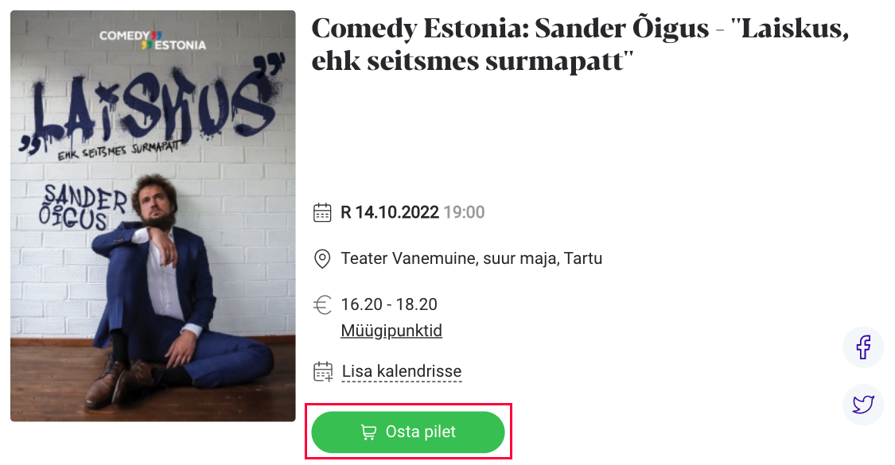Click the ehk seitsmes surmapatt poster subtitle

[x=119, y=150]
